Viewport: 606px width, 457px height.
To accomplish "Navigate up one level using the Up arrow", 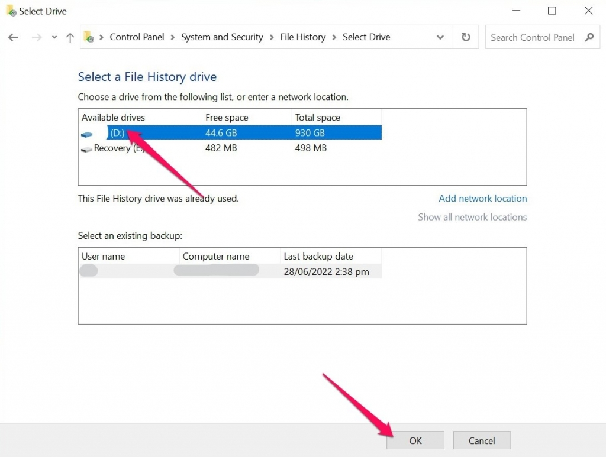I will (x=69, y=37).
